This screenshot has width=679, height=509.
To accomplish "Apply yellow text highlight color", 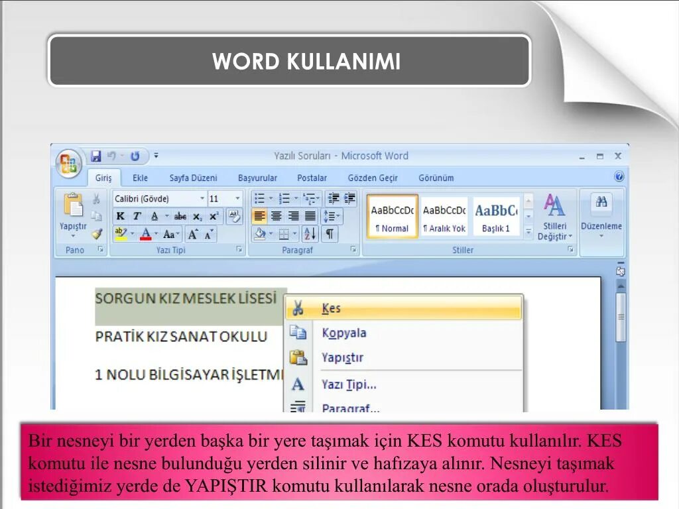I will (x=121, y=234).
